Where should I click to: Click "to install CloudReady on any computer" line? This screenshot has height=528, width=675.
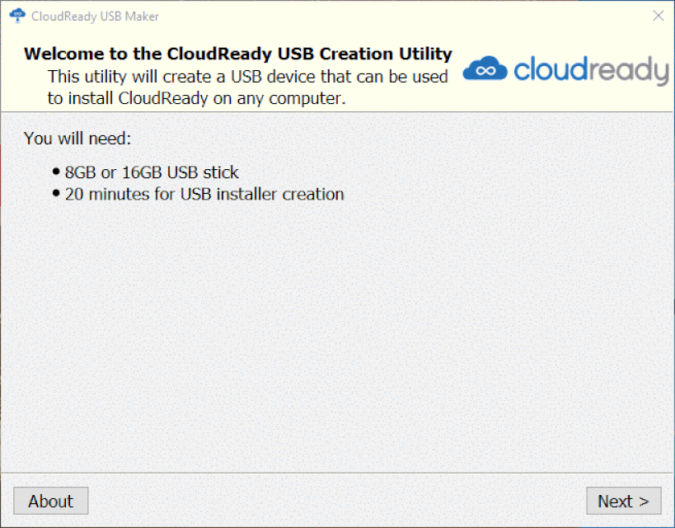pyautogui.click(x=197, y=98)
